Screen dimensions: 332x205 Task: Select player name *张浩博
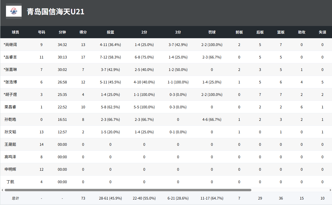(10, 82)
